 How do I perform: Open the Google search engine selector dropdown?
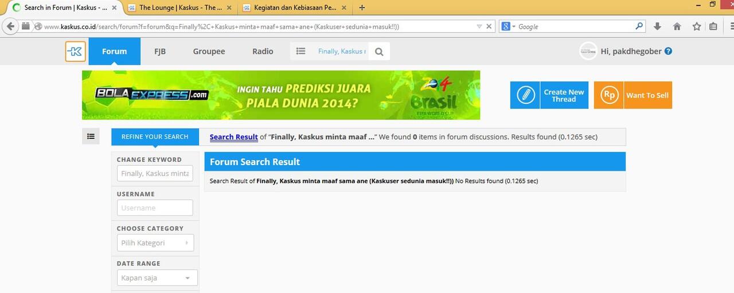[x=509, y=26]
